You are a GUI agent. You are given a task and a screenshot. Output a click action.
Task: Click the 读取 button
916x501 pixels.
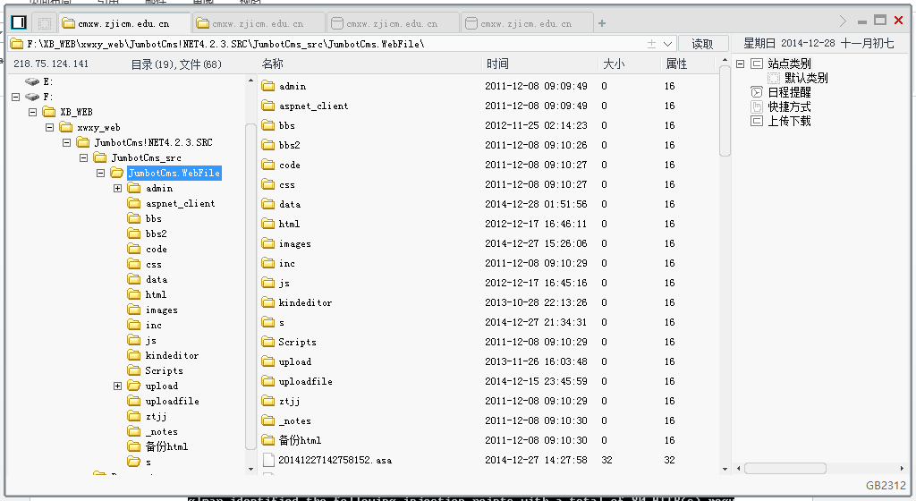[703, 44]
